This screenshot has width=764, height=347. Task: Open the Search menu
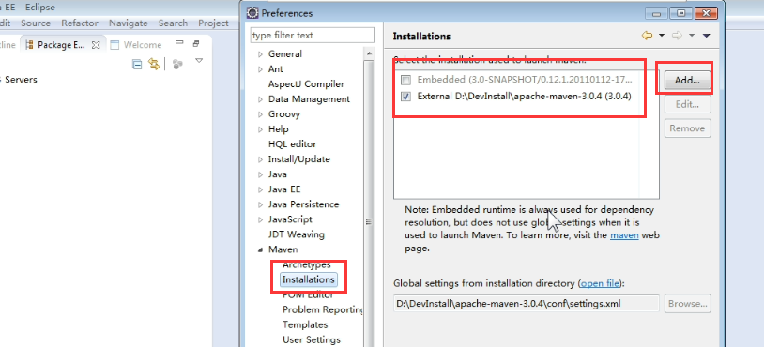pos(173,23)
